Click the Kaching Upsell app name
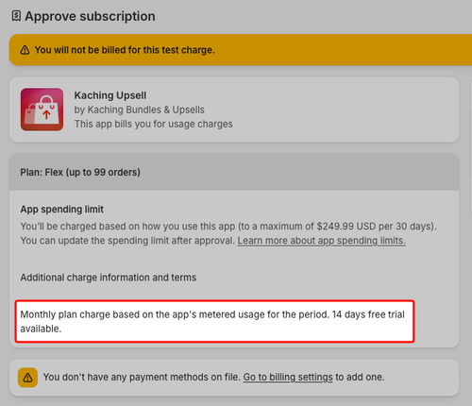The image size is (472, 406). point(110,95)
